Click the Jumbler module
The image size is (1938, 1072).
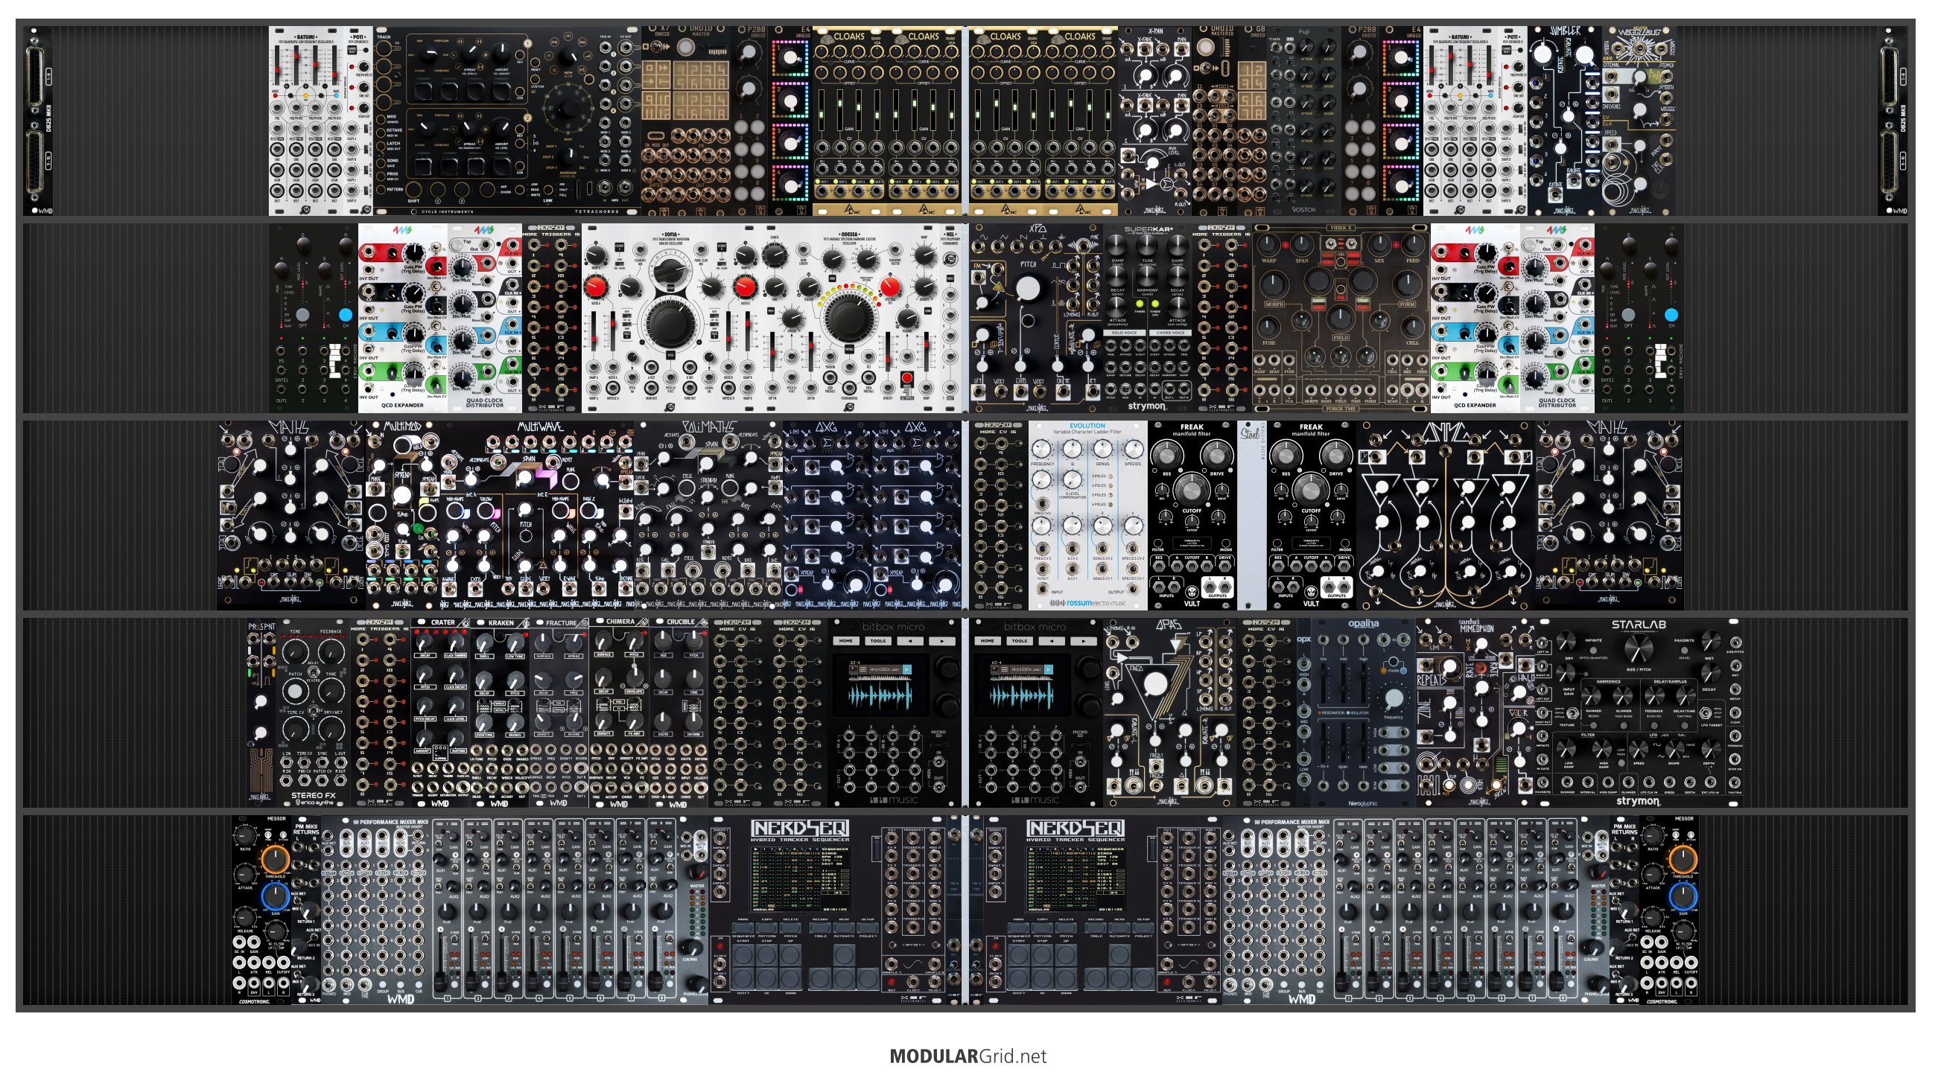click(1563, 121)
